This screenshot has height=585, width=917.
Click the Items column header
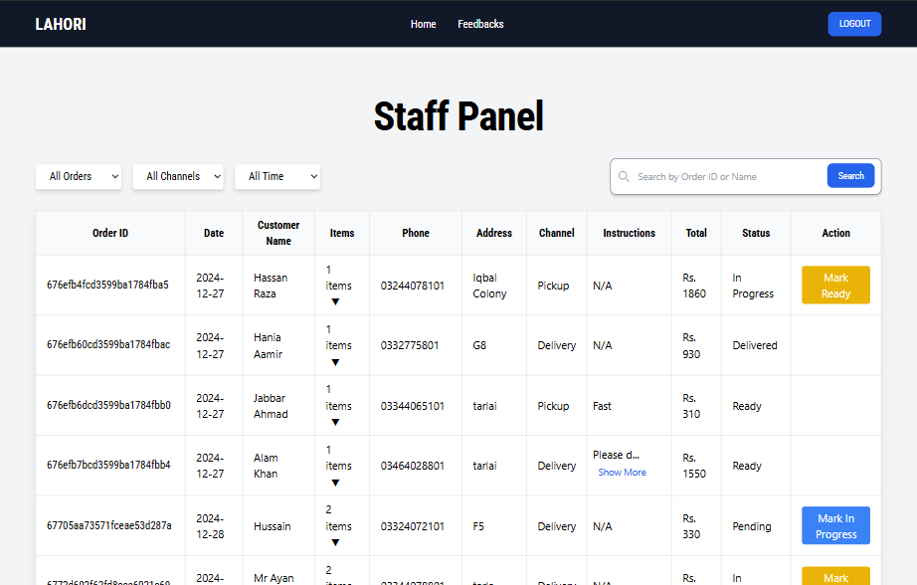341,233
